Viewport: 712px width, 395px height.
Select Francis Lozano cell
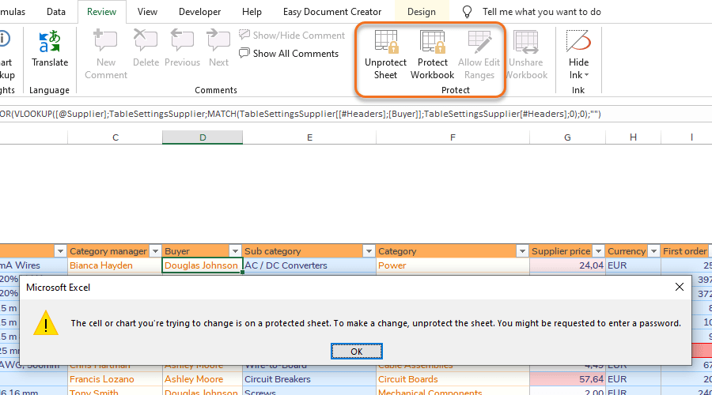pyautogui.click(x=115, y=379)
